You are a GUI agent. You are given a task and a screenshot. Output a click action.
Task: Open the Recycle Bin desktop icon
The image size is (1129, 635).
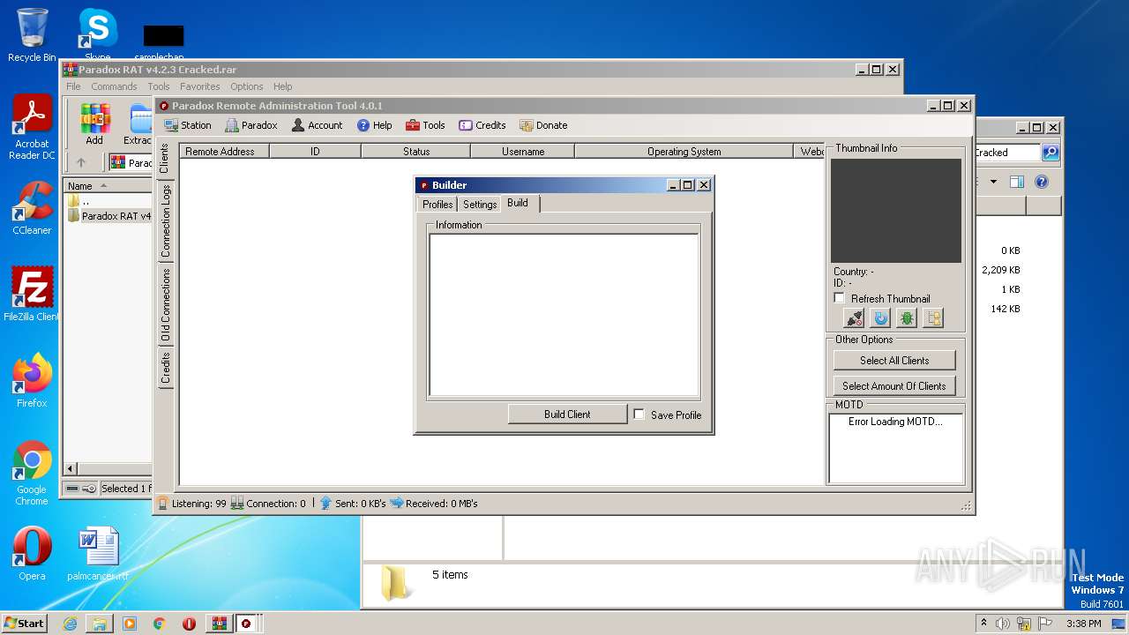point(32,35)
